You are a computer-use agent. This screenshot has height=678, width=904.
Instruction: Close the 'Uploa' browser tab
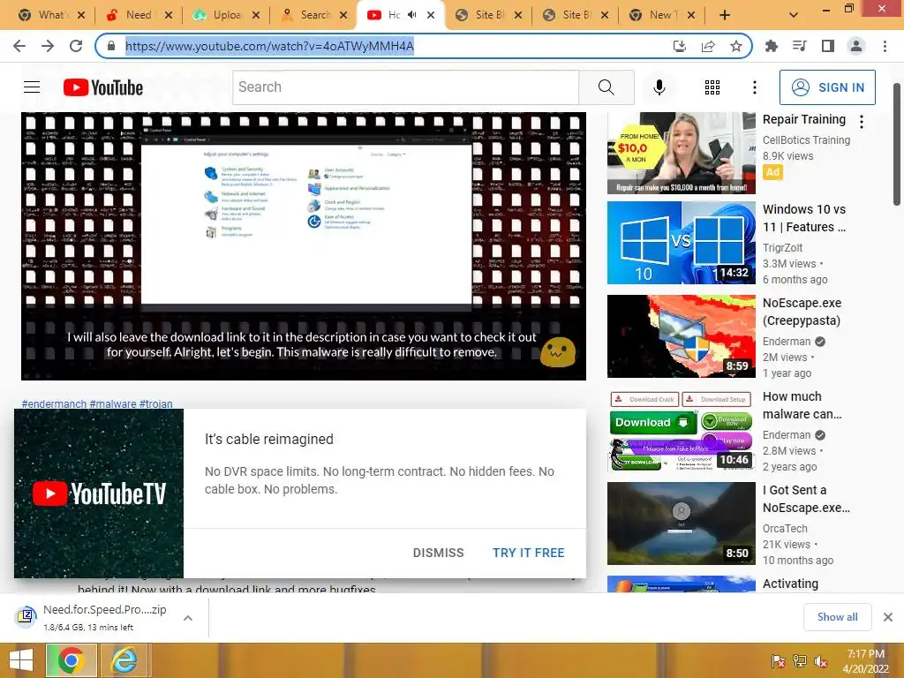click(x=256, y=15)
